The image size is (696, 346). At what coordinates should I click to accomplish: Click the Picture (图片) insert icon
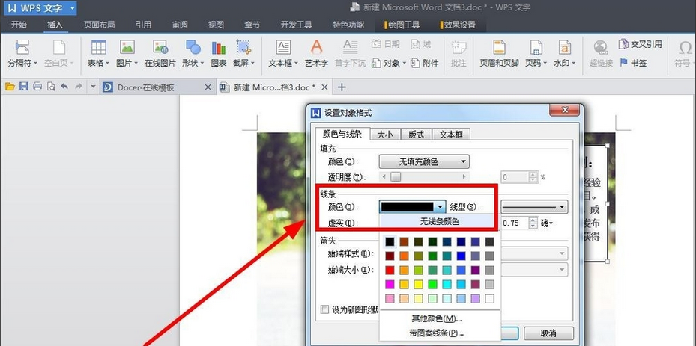[x=127, y=52]
